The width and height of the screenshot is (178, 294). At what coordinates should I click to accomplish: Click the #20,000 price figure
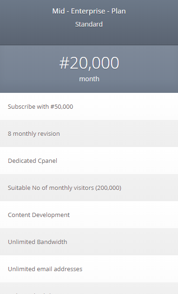point(89,63)
